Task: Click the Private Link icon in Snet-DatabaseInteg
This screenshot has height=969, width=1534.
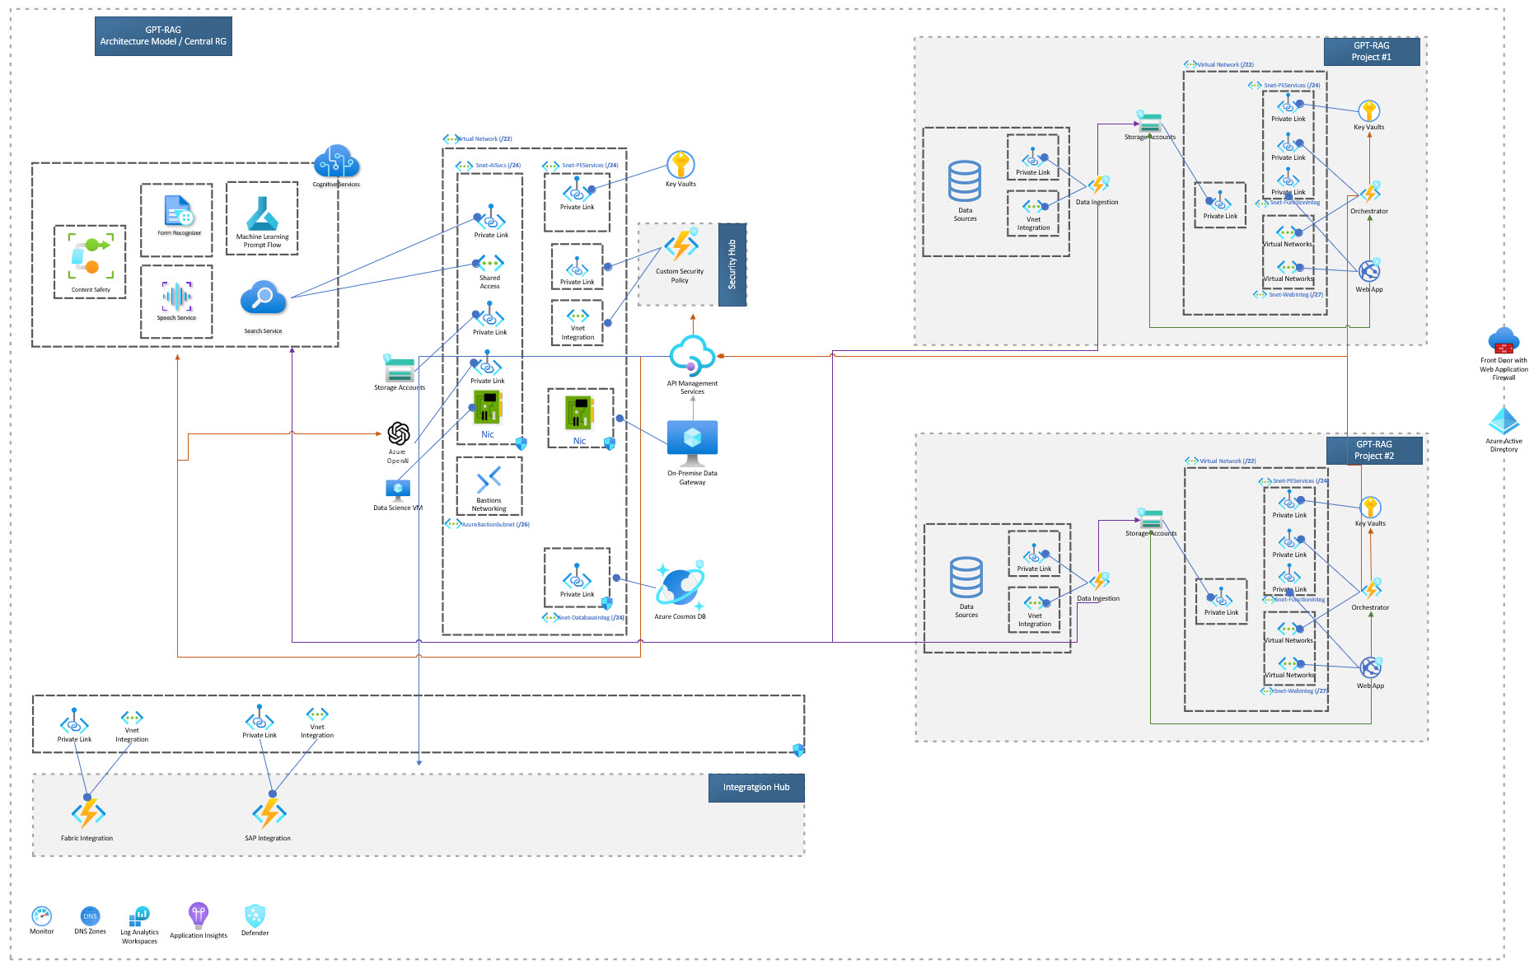Action: tap(577, 576)
